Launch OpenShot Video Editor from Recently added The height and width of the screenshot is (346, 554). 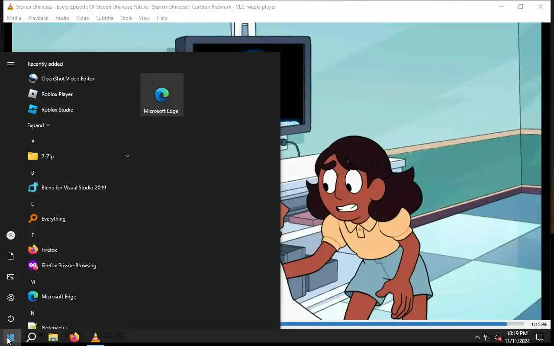pyautogui.click(x=78, y=79)
